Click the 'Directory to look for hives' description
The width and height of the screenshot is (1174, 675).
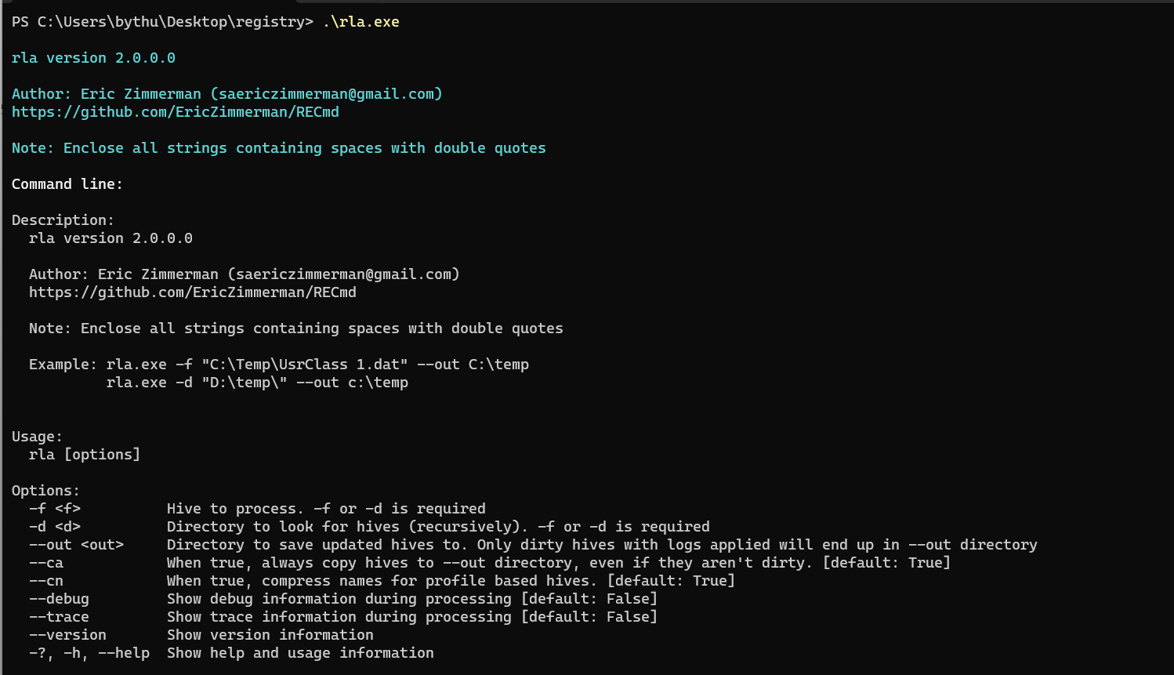coord(438,527)
